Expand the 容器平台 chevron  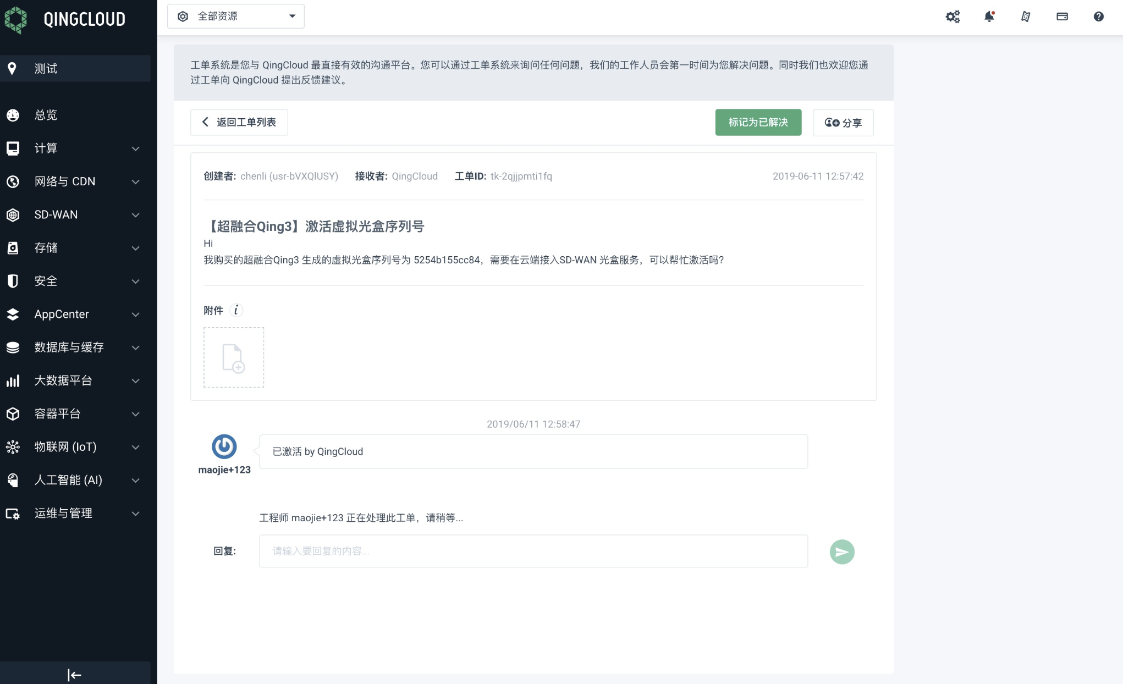pos(135,414)
